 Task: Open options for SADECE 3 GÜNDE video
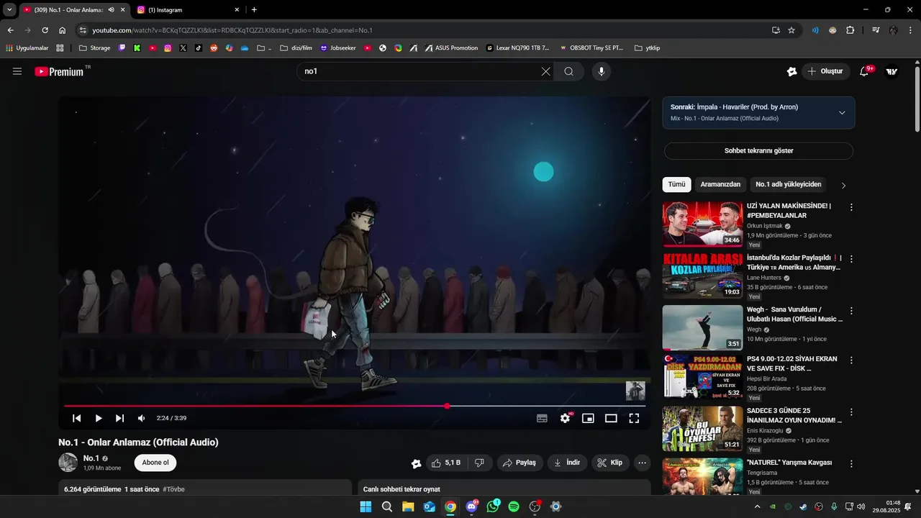click(x=851, y=412)
